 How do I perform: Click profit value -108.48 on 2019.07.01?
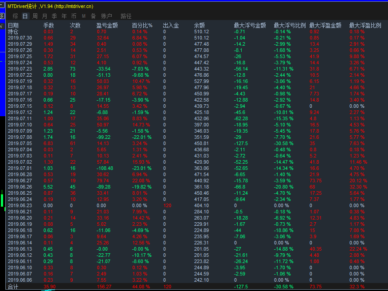(105, 168)
